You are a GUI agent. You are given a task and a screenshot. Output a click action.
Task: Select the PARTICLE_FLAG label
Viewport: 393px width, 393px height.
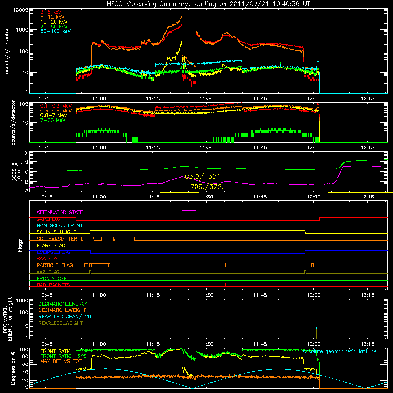click(55, 265)
